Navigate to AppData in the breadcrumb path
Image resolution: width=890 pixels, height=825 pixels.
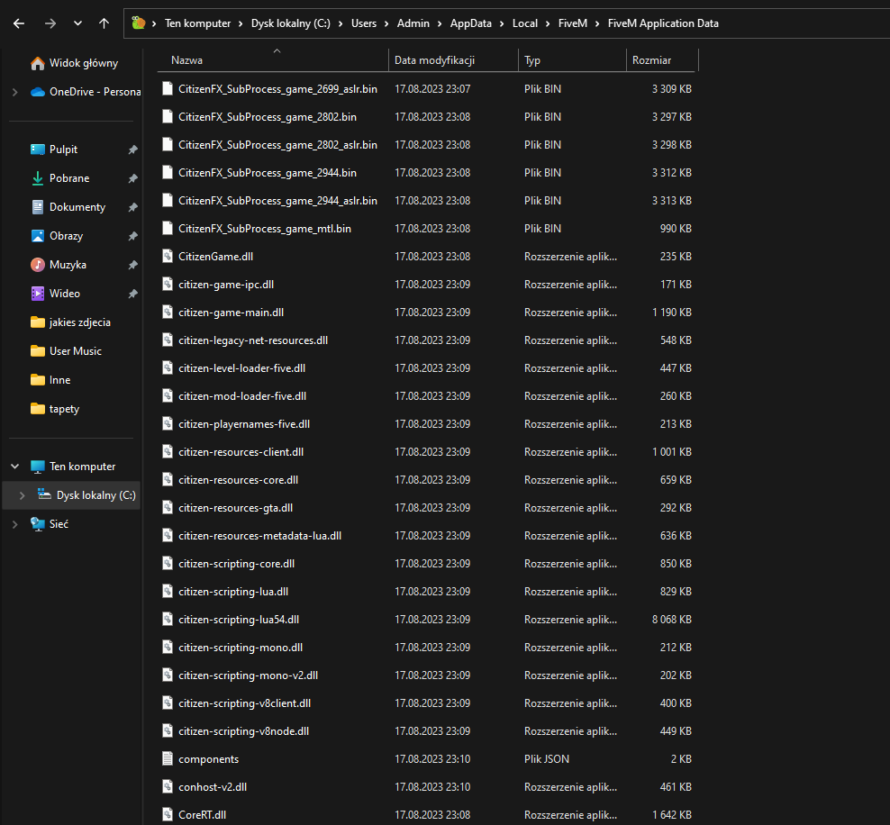click(471, 23)
